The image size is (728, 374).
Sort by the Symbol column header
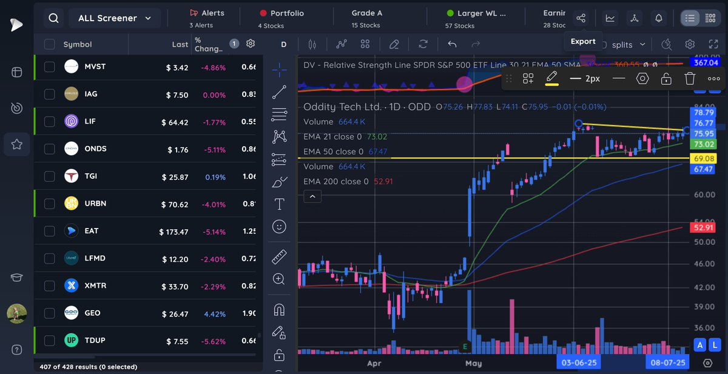tap(78, 44)
